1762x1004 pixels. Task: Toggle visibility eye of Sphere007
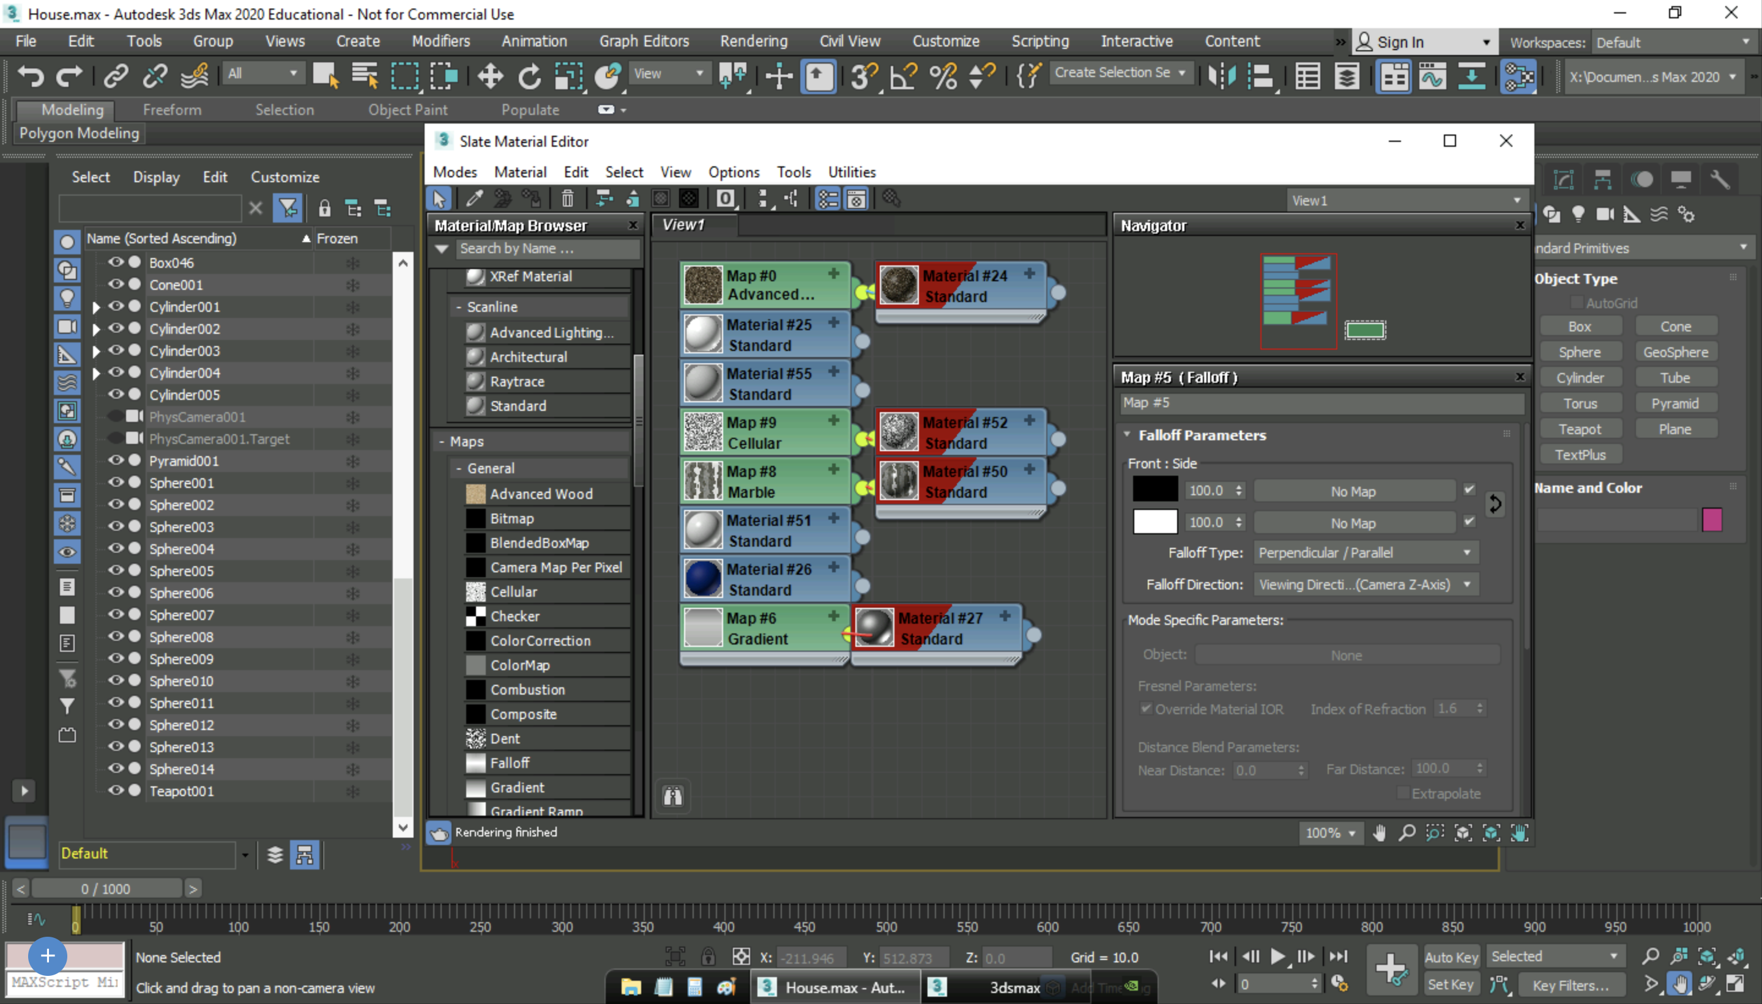click(x=115, y=614)
